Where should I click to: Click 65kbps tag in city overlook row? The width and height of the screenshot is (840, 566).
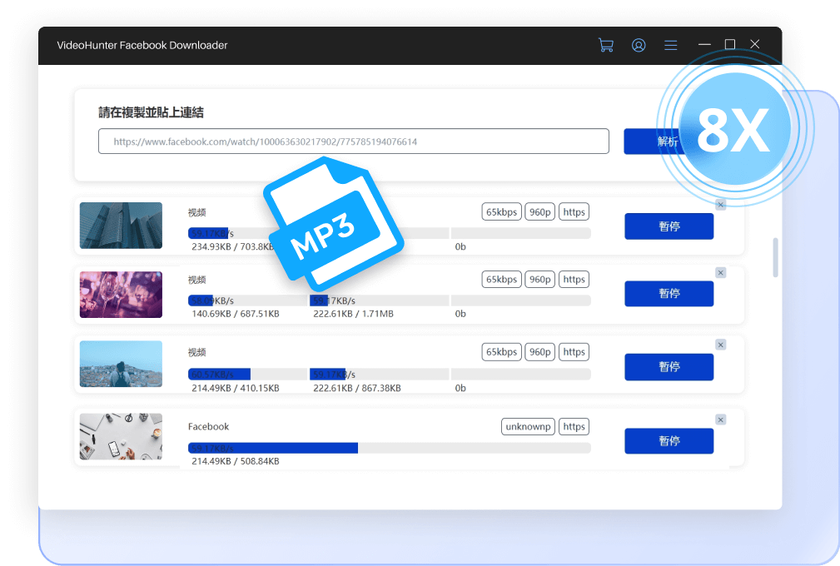click(x=501, y=352)
